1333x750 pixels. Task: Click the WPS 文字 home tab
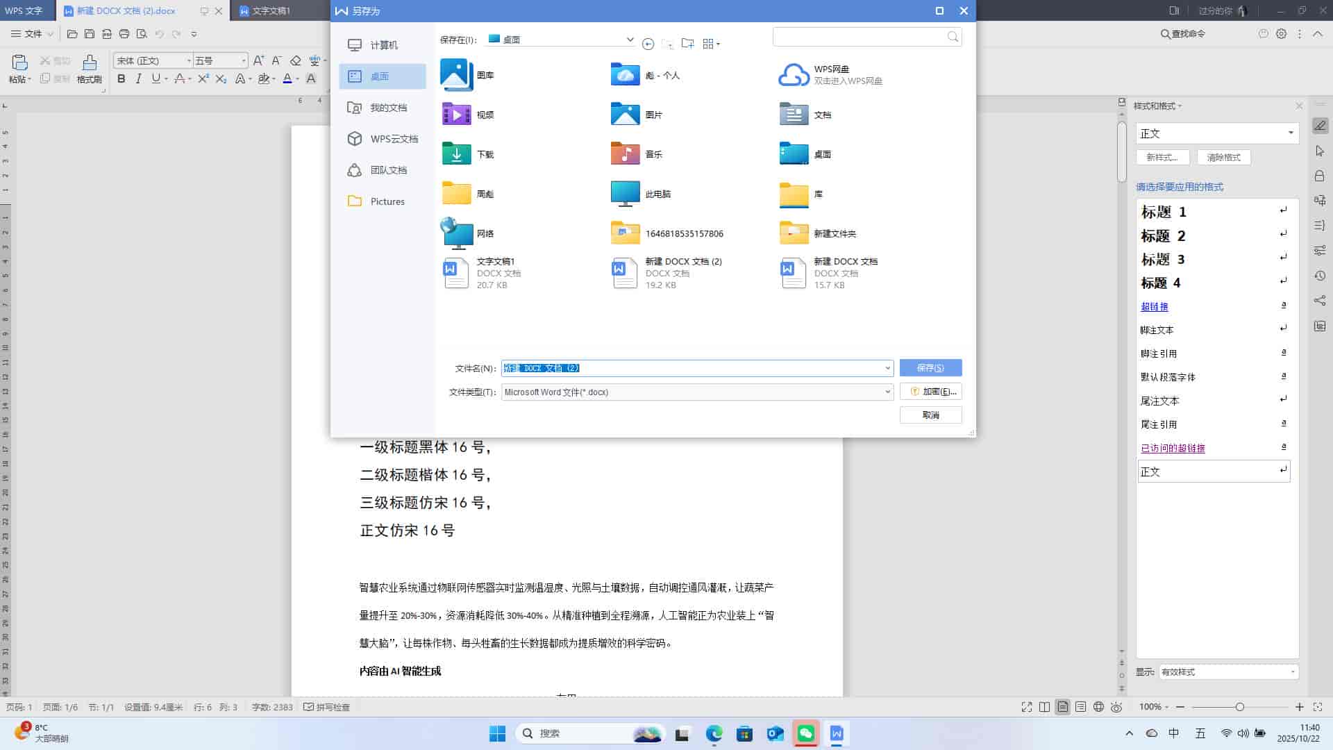pyautogui.click(x=24, y=11)
